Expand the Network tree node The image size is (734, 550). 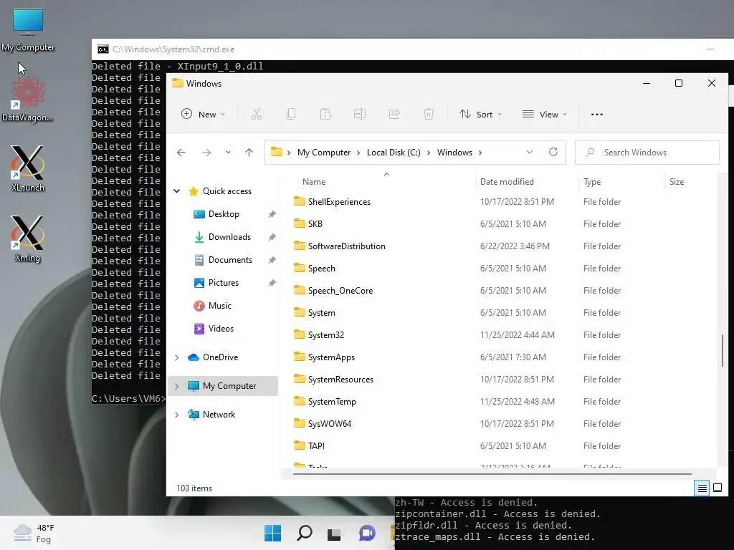[176, 415]
